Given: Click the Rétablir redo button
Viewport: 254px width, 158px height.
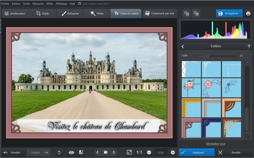Looking at the screenshot, I should click(39, 153).
